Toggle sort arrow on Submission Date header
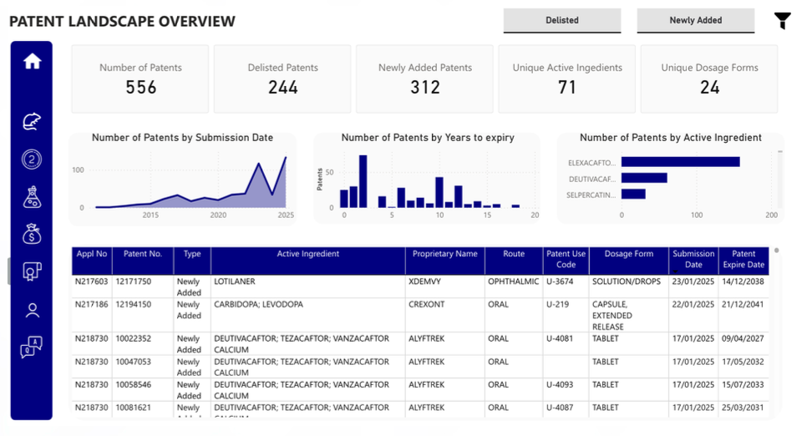This screenshot has width=812, height=436. 675,271
